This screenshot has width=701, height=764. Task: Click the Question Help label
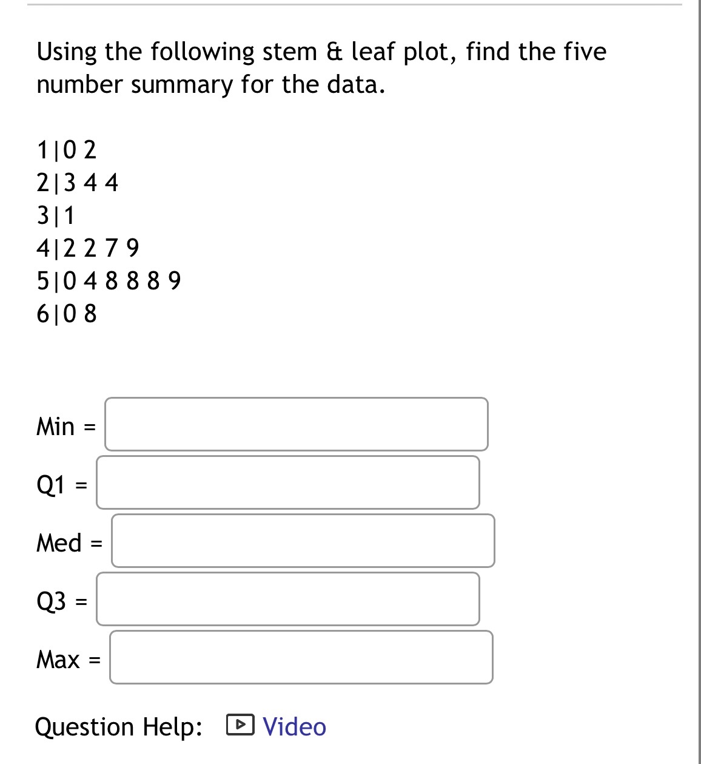click(118, 726)
